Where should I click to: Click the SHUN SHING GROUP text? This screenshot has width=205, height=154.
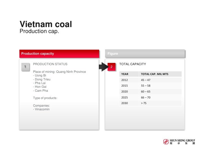[182, 140]
